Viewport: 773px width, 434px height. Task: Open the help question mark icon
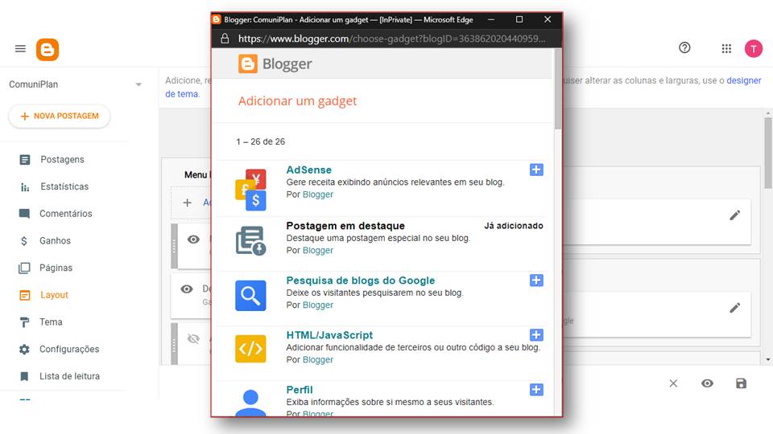684,47
